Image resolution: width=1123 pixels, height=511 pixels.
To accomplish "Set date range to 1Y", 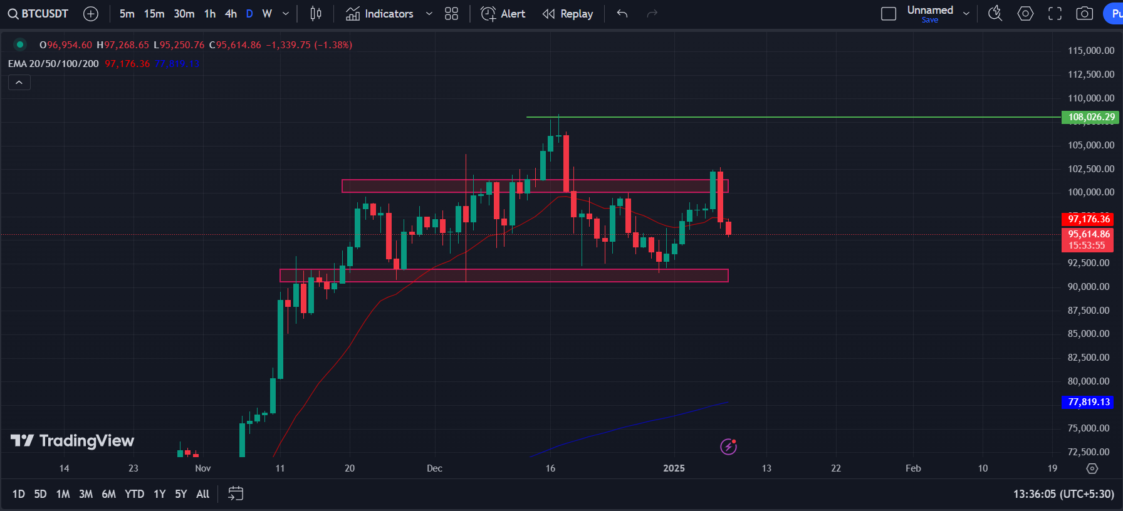I will point(160,494).
